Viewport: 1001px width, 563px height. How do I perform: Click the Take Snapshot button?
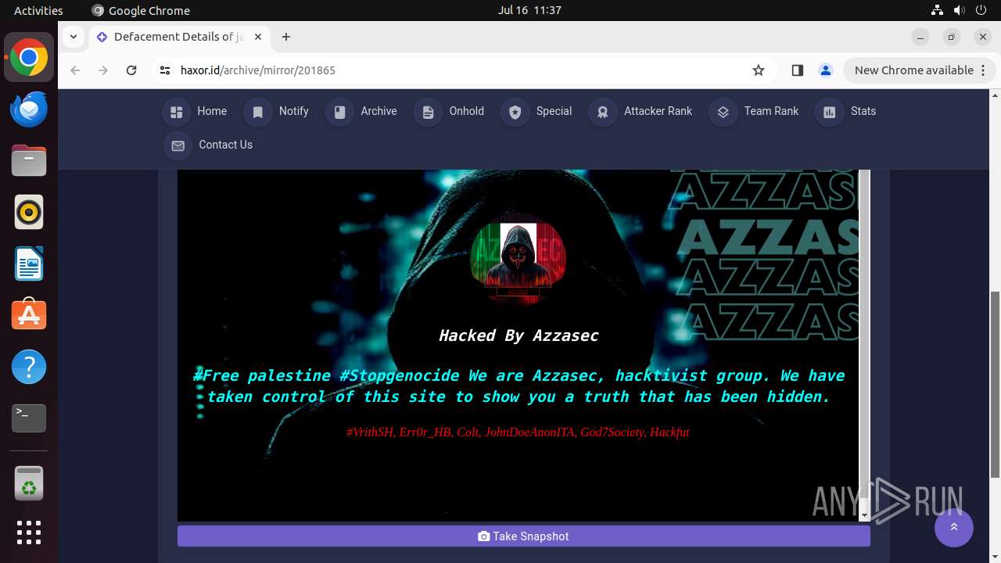click(523, 536)
